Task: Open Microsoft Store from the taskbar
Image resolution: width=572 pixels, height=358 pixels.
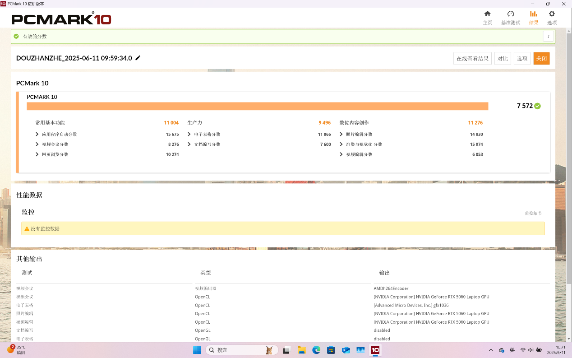Action: tap(331, 350)
